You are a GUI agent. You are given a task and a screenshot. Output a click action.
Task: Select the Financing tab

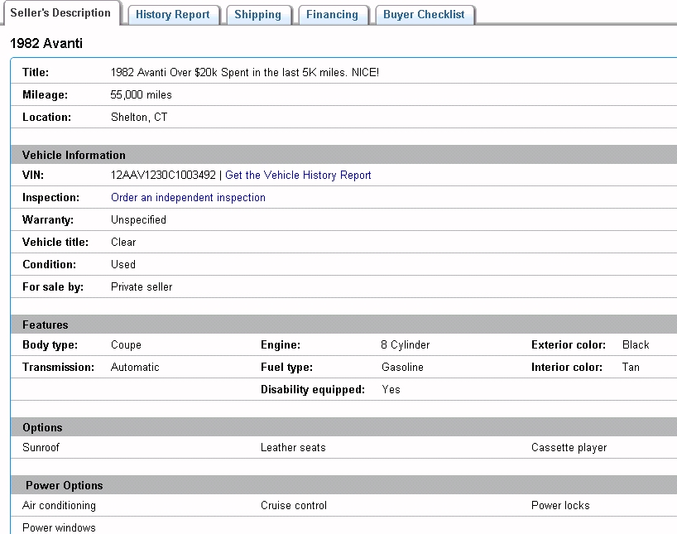click(x=332, y=15)
